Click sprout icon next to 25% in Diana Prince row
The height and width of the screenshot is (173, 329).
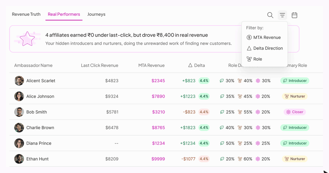click(x=240, y=143)
